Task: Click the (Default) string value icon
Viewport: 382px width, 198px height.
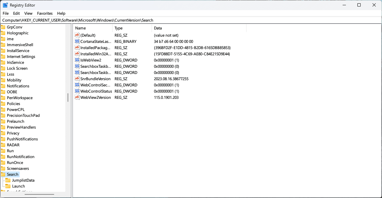Action: [x=77, y=35]
